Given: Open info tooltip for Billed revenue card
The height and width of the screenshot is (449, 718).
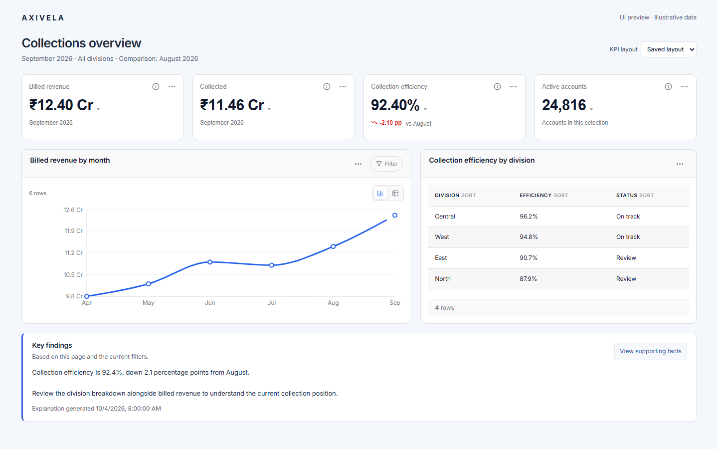Looking at the screenshot, I should (x=156, y=87).
